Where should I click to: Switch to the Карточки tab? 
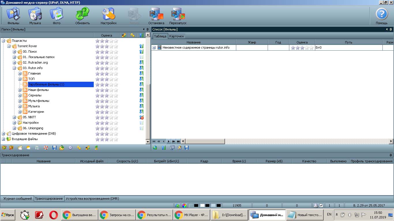coord(176,36)
